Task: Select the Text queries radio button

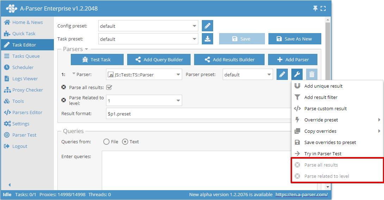Action: point(125,142)
